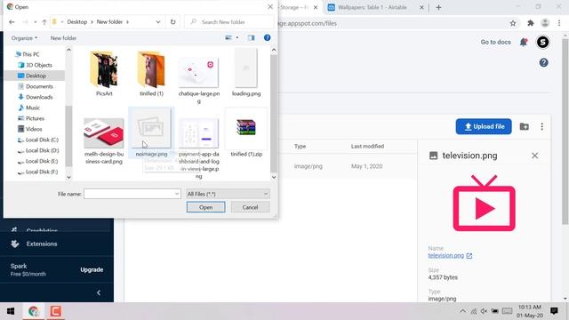Click Desktop in the address breadcrumb
This screenshot has height=320, width=569.
[x=77, y=22]
